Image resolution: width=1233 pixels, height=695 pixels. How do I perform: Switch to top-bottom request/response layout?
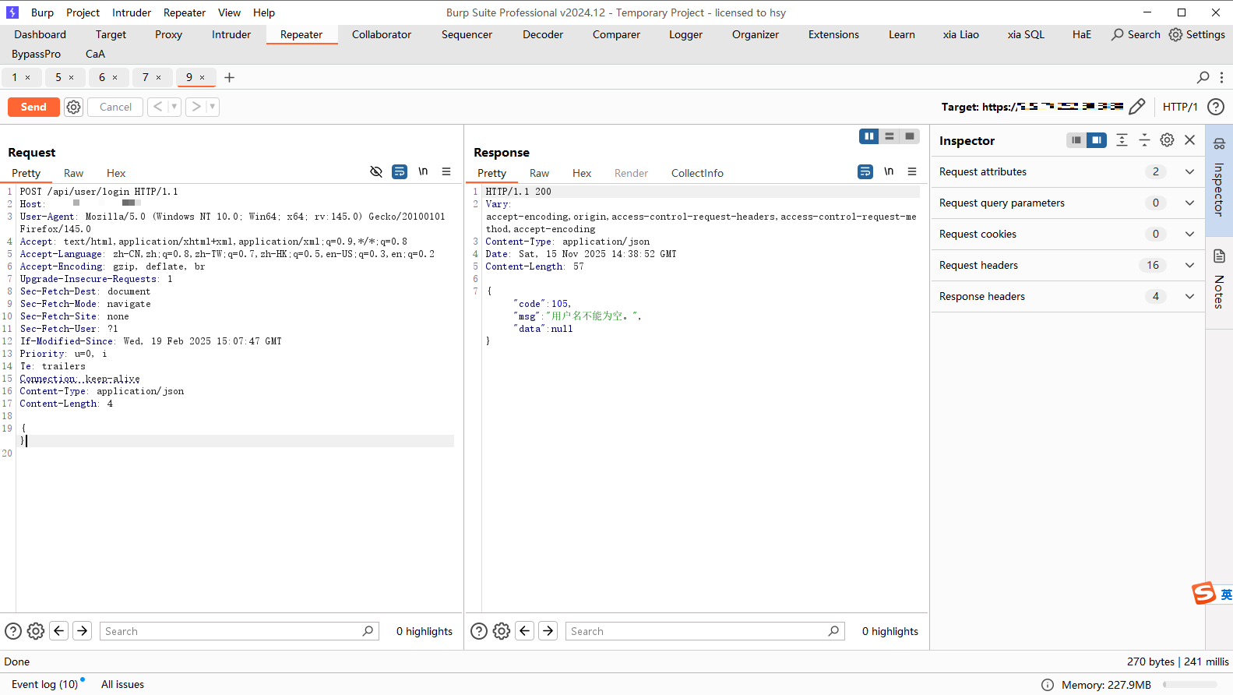[x=890, y=136]
